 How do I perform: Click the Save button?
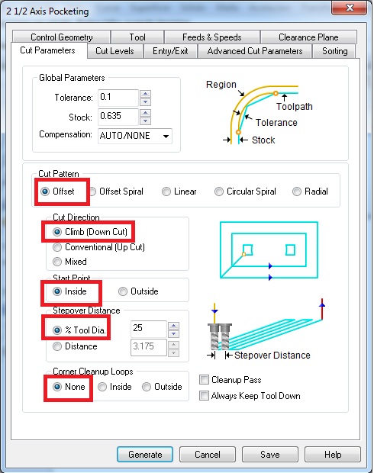270,454
